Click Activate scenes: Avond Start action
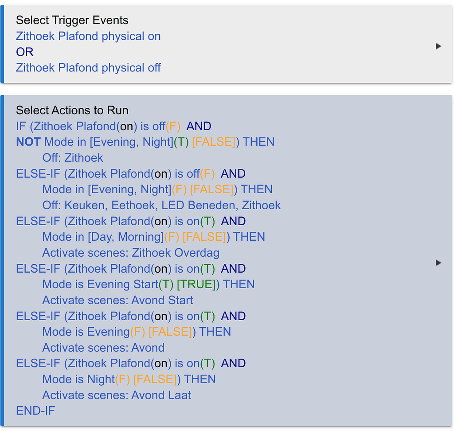454x431 pixels. [117, 300]
